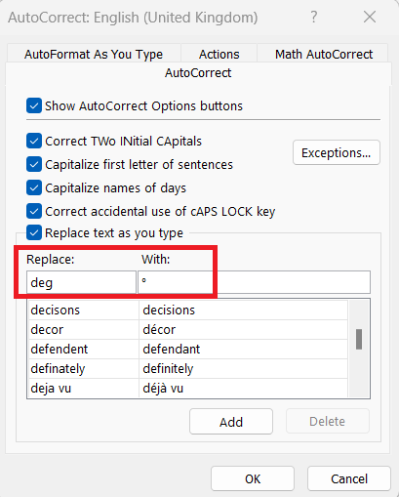Add the new AutoCorrect entry

point(231,422)
